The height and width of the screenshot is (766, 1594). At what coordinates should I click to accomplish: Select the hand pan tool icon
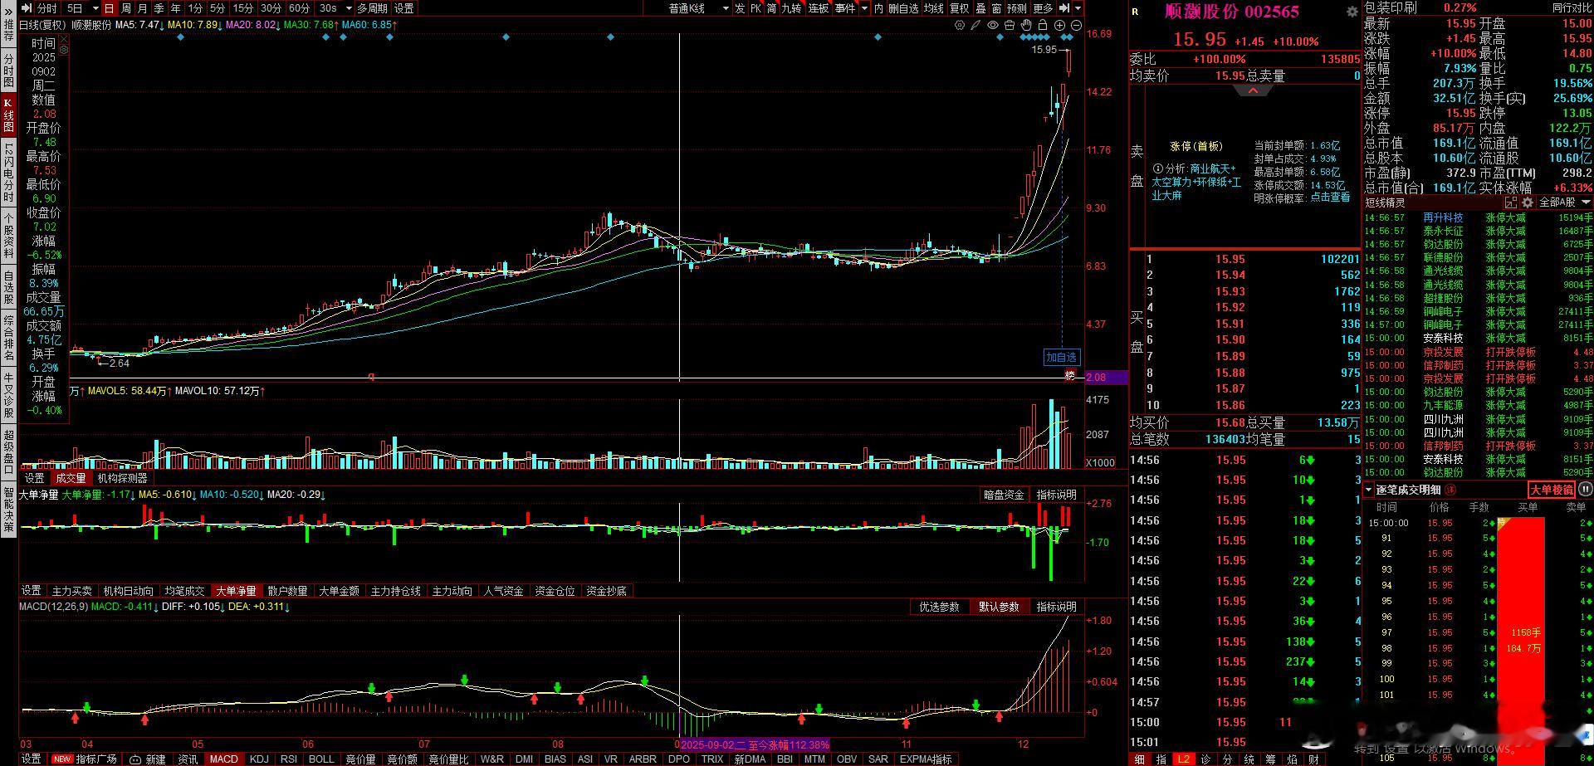click(1026, 25)
